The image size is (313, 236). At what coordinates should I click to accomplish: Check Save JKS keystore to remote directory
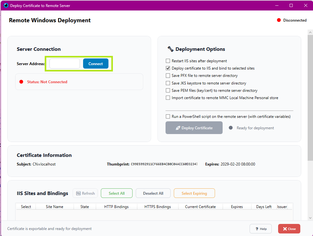pos(168,83)
